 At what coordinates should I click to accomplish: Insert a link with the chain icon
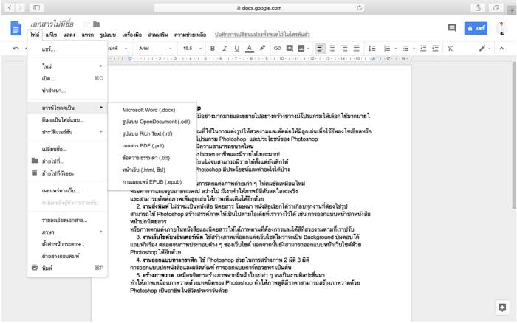coord(277,49)
